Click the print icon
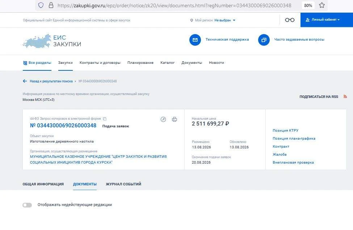353x230 pixels. pos(175,119)
